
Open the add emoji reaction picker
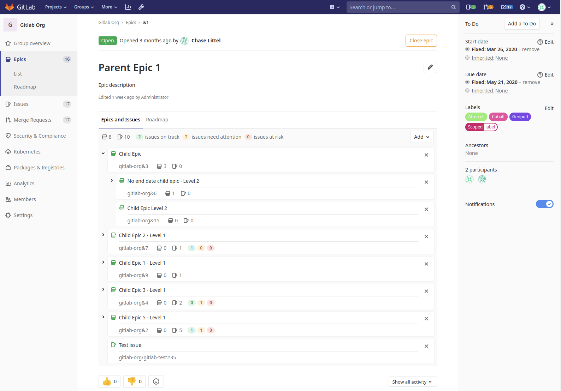pyautogui.click(x=156, y=381)
